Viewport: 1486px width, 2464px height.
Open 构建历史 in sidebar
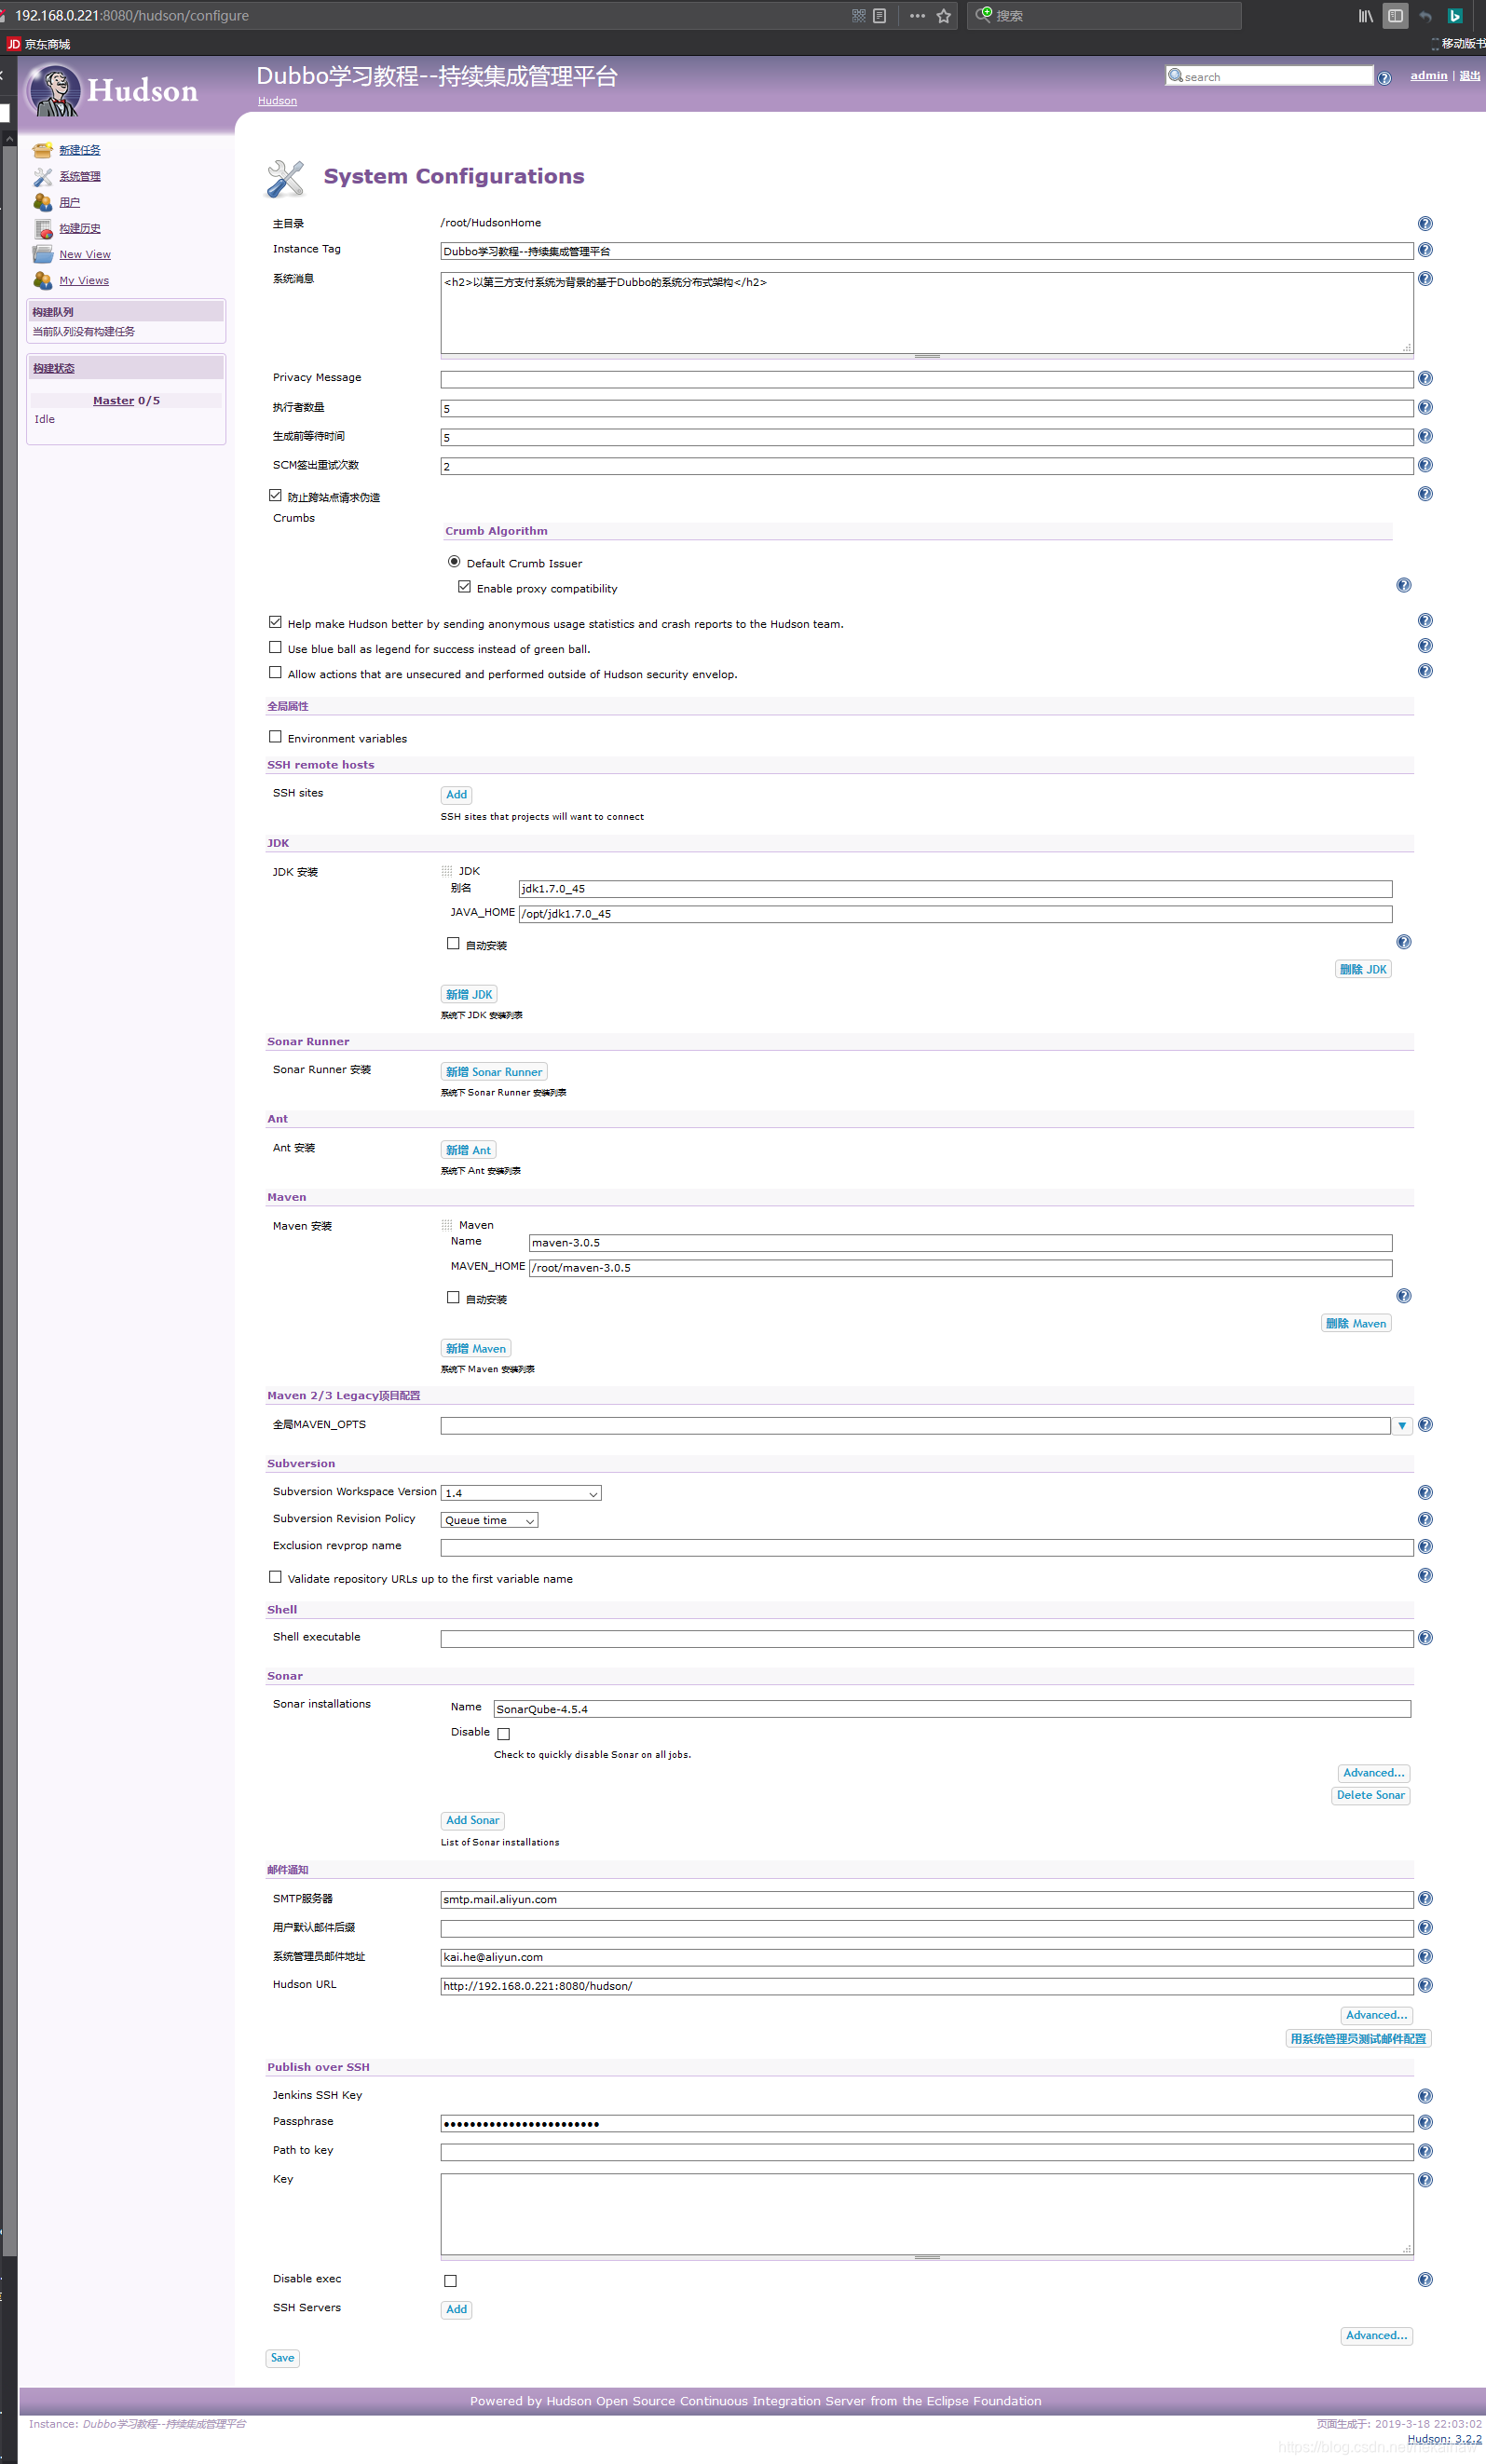tap(80, 228)
